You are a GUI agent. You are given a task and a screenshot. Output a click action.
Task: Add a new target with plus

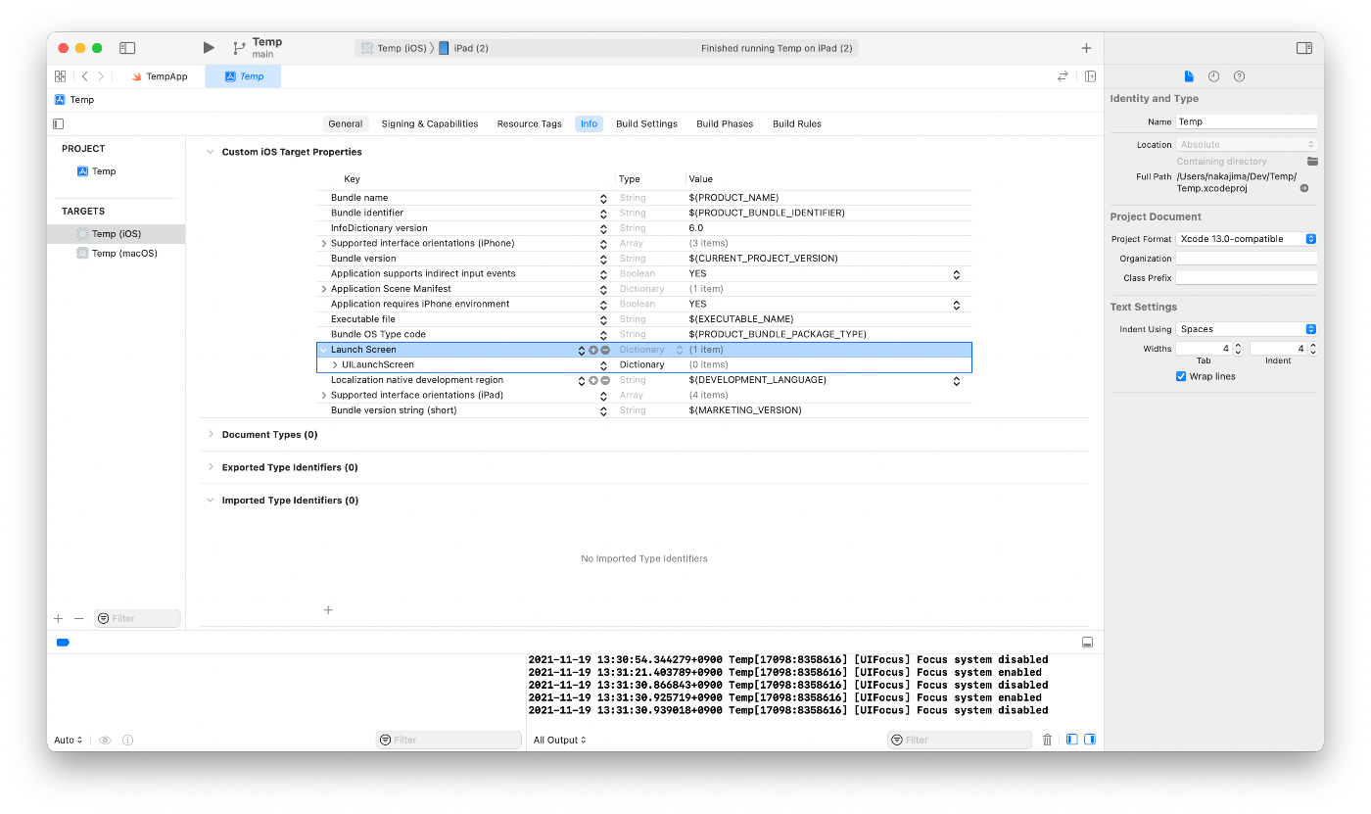(58, 619)
